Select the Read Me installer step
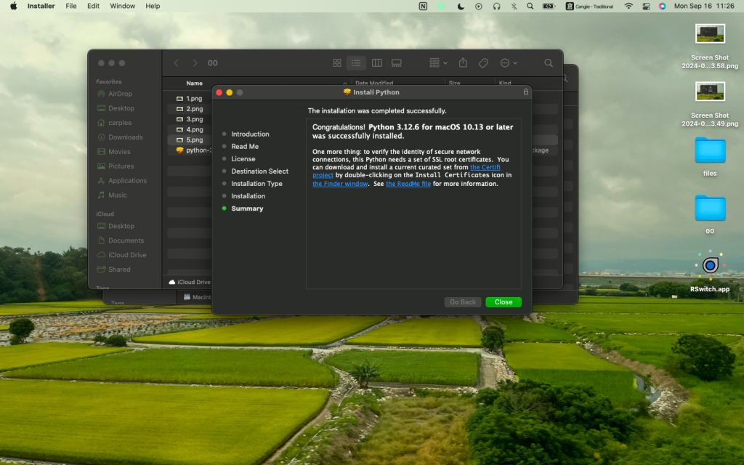 pos(245,146)
